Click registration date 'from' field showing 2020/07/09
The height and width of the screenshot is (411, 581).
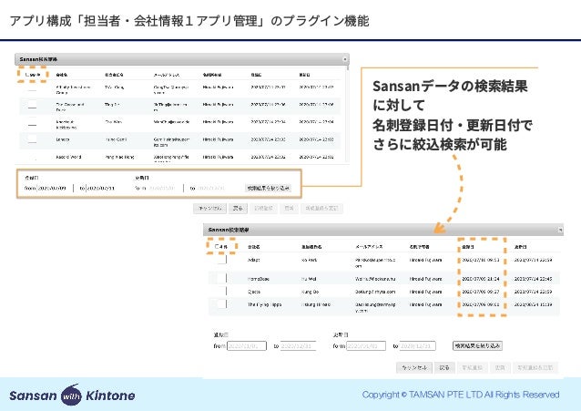click(55, 188)
